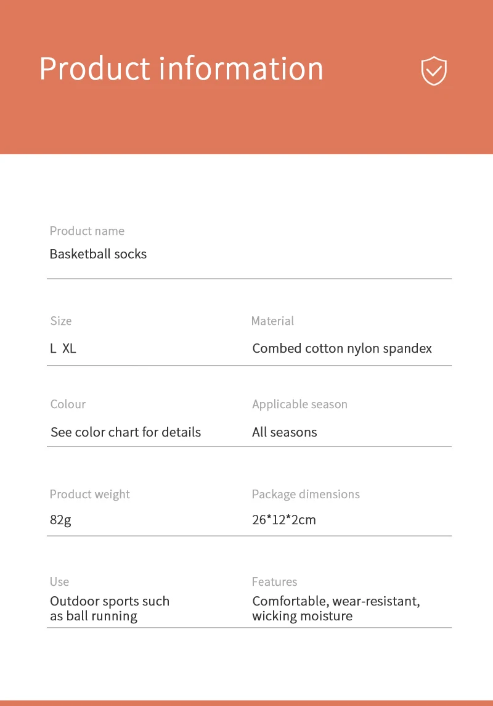493x706 pixels.
Task: Select the "L XL" size value
Action: click(x=63, y=348)
